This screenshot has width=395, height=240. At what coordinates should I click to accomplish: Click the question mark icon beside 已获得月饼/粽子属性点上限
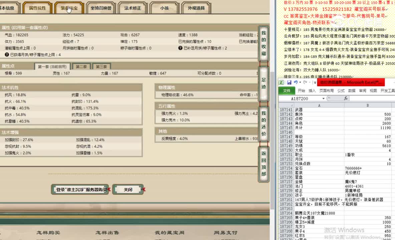click(7, 54)
